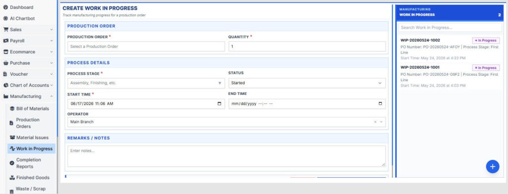Go to Material Issues page
Viewport: 508px width, 194px height.
click(31, 138)
